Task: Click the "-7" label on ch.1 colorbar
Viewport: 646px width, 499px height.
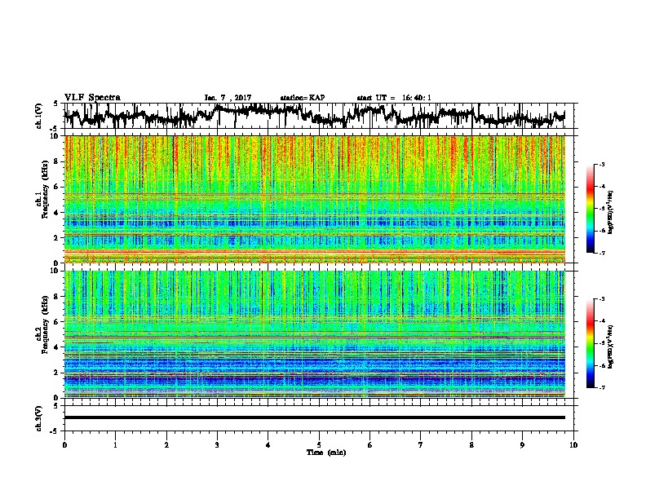Action: click(601, 253)
